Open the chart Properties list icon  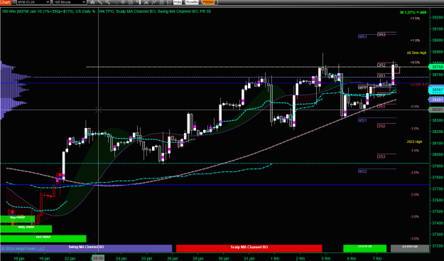click(168, 2)
